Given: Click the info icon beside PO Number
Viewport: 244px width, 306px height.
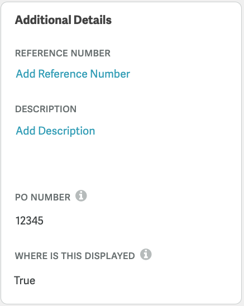Looking at the screenshot, I should click(81, 195).
